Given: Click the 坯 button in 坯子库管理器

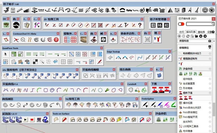Looking at the screenshot, I should (x=160, y=25).
